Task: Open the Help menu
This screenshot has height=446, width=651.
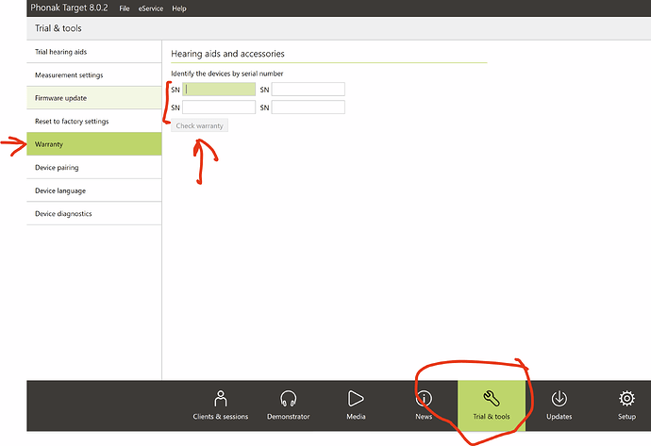Action: coord(179,8)
